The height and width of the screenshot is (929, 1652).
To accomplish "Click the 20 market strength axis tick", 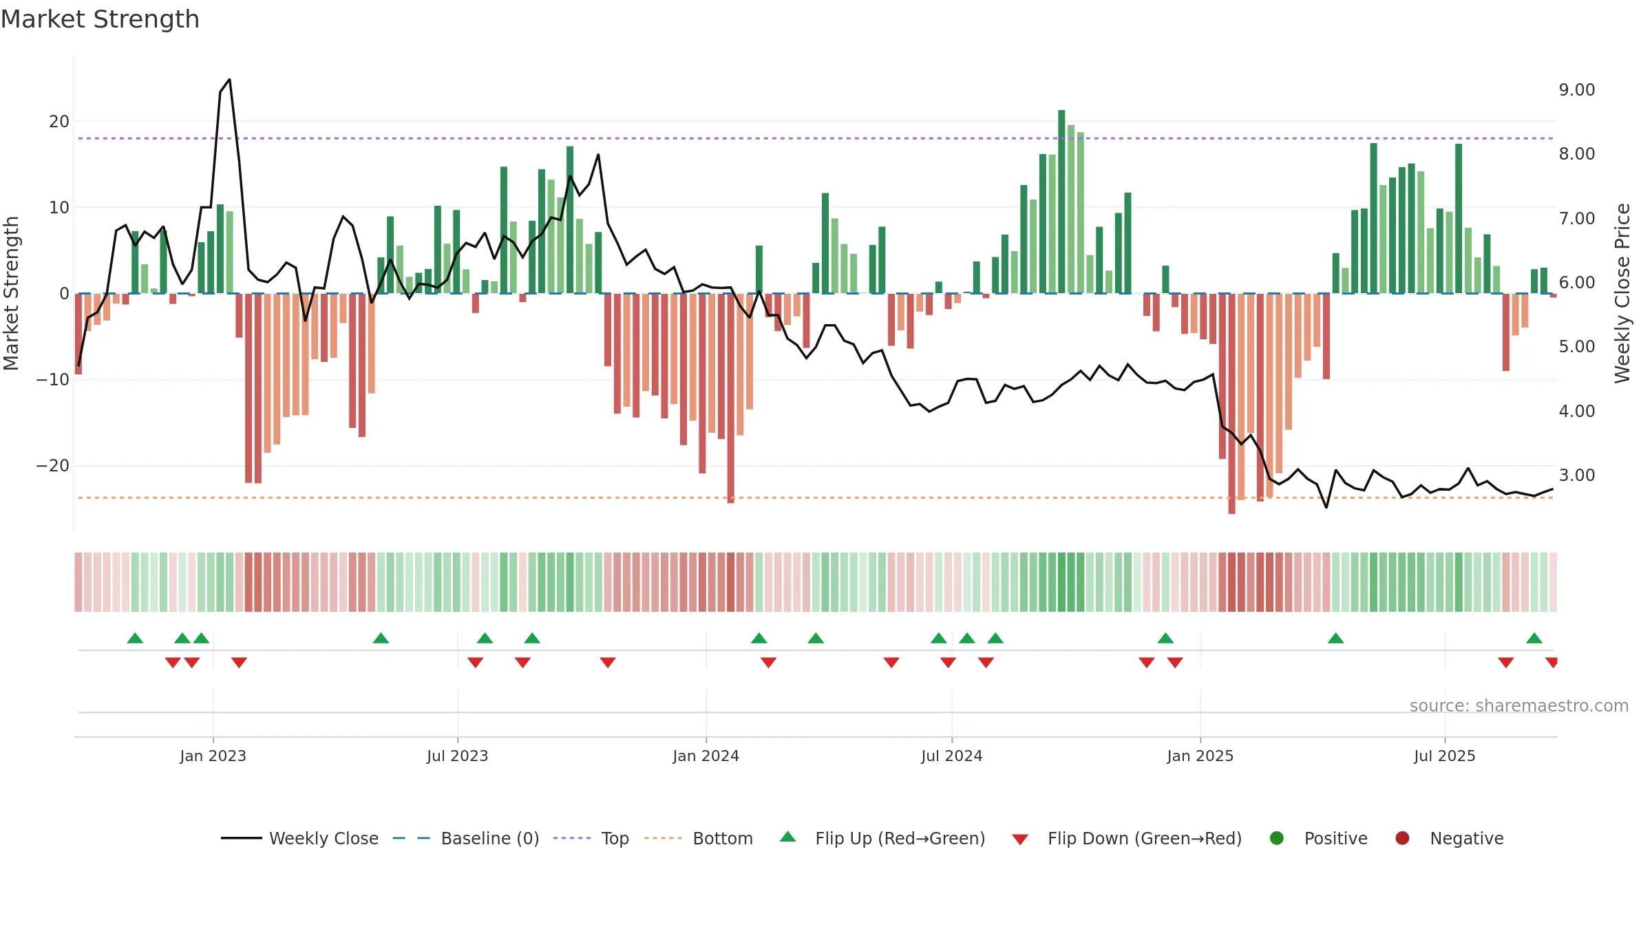I will tap(59, 122).
